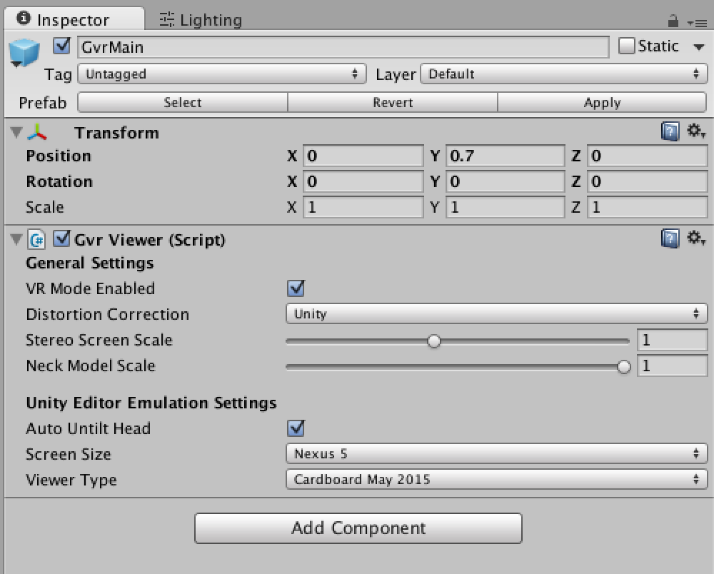Enable the Static checkbox

pos(627,46)
